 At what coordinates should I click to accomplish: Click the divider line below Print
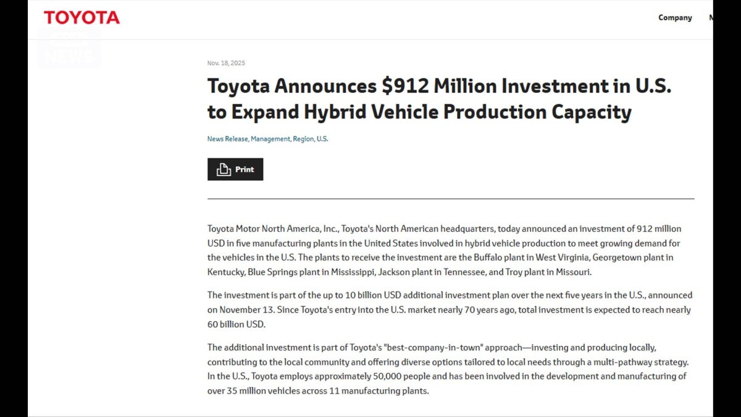point(451,199)
